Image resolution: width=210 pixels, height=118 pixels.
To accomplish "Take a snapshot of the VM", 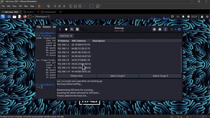I will click(x=55, y=6).
